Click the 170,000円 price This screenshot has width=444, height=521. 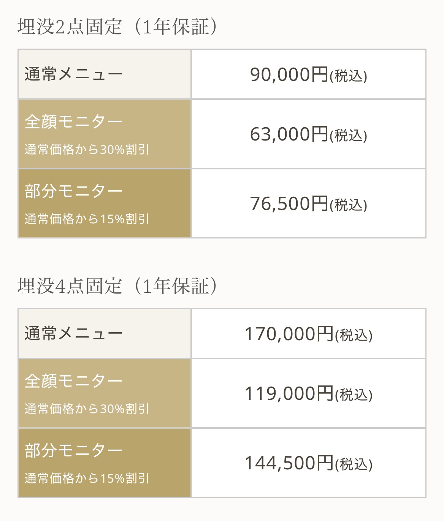[289, 334]
